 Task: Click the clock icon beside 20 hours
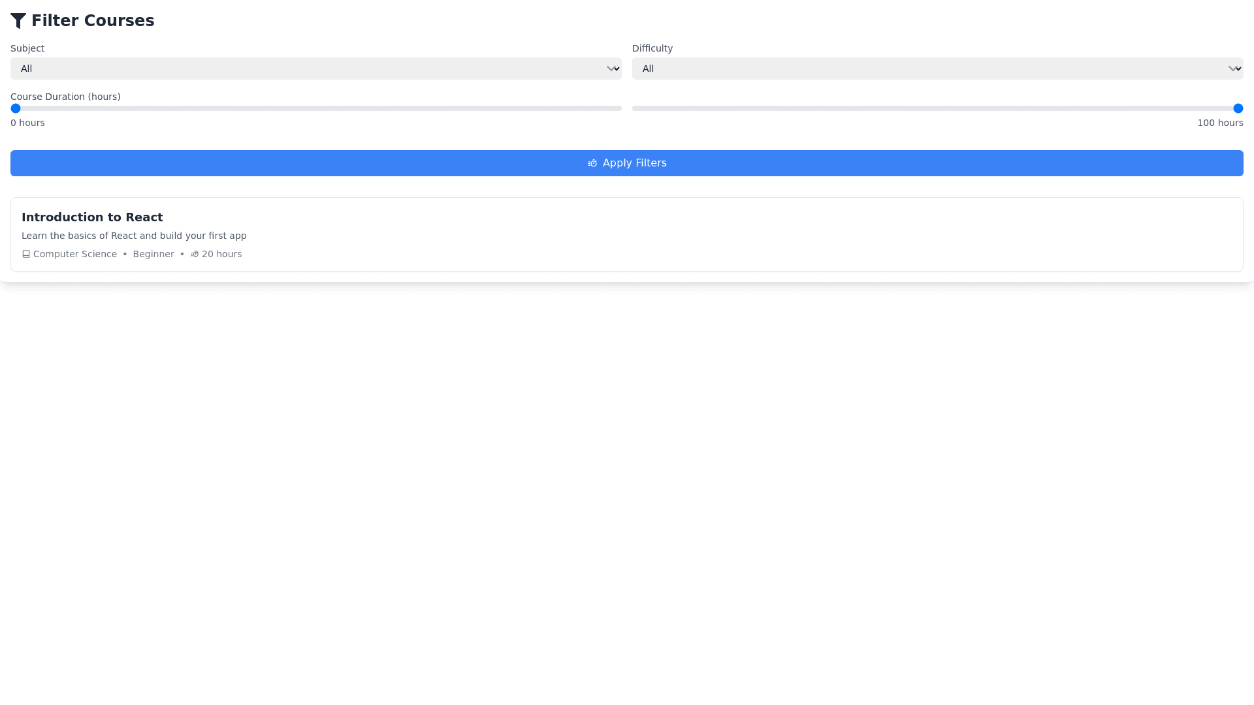coord(195,254)
